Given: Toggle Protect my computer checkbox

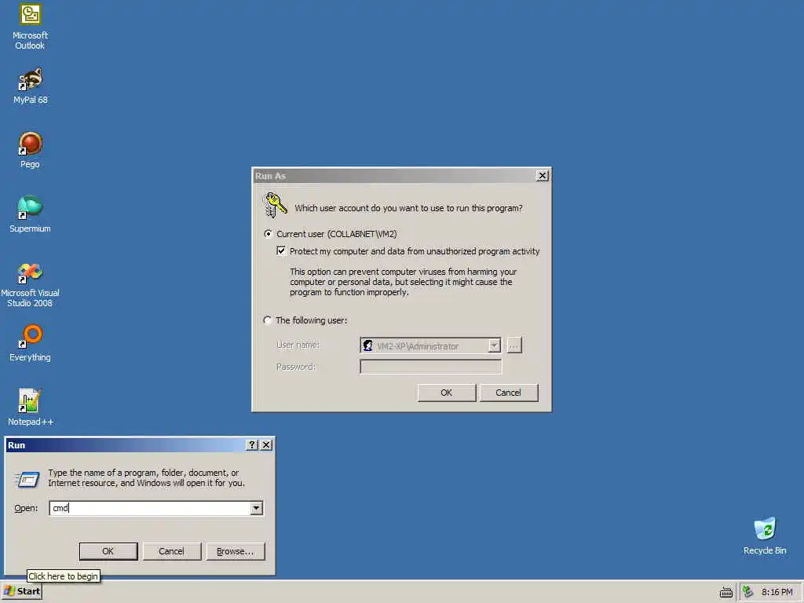Looking at the screenshot, I should click(281, 250).
